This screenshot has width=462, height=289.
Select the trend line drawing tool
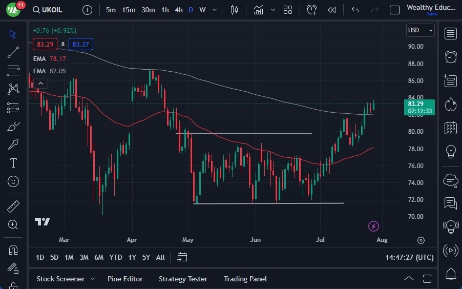[x=13, y=52]
